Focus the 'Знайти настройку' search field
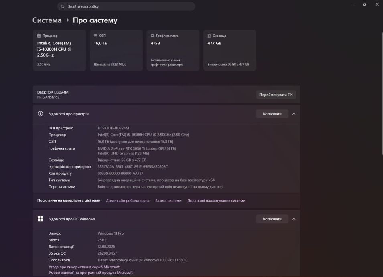 pyautogui.click(x=126, y=6)
